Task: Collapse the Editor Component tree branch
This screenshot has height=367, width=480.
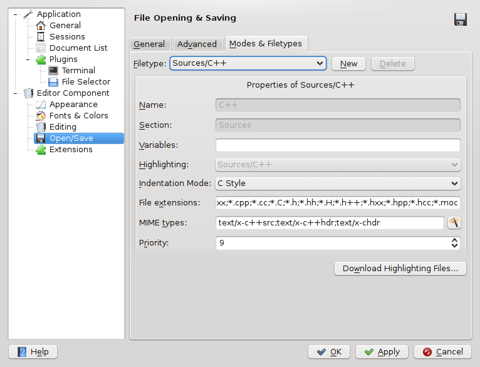Action: pos(14,93)
